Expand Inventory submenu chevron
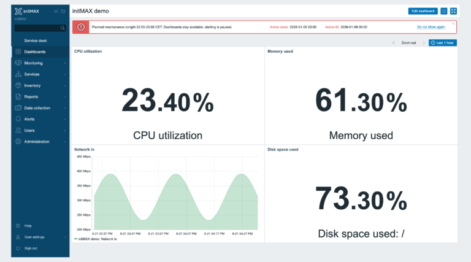 coord(64,86)
